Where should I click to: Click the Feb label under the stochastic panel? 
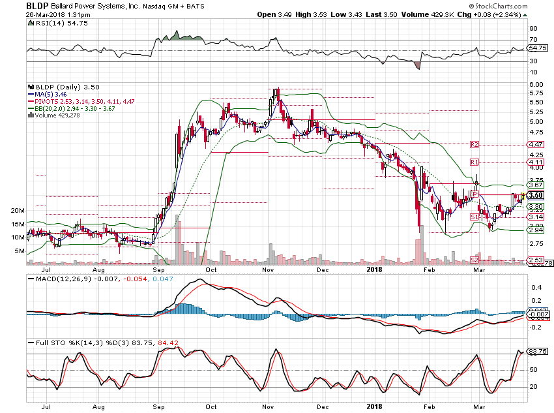tap(430, 406)
